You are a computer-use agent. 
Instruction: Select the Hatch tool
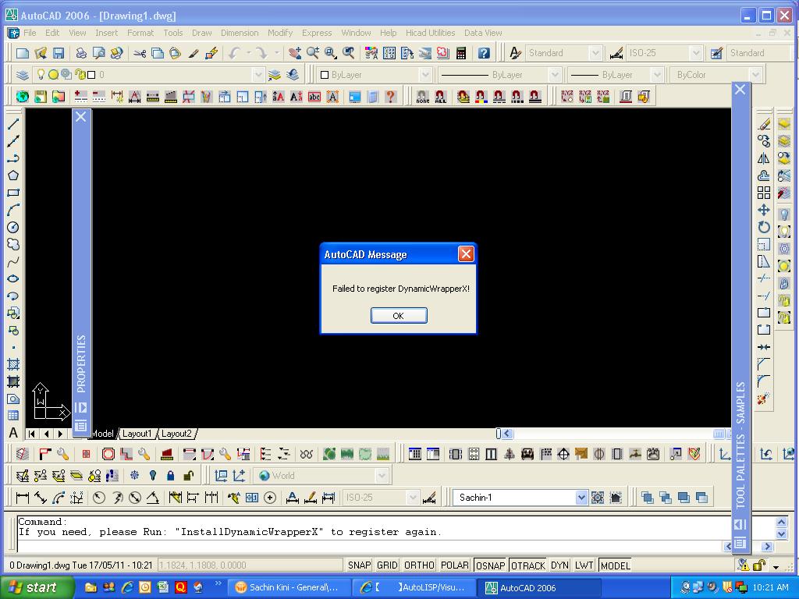(13, 364)
